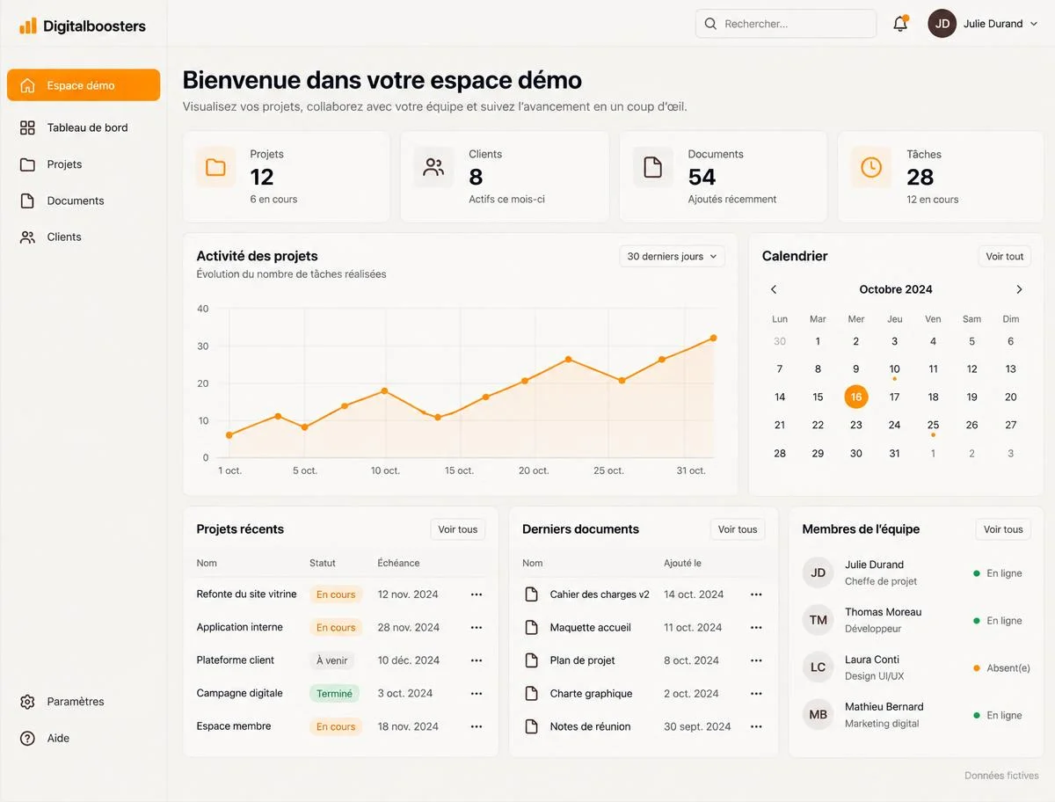1055x802 pixels.
Task: Click Voir tous in Membres de l'équipe
Action: click(1003, 529)
